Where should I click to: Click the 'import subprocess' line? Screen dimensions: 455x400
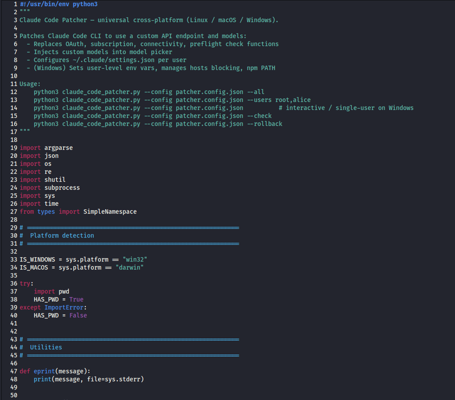coord(50,187)
